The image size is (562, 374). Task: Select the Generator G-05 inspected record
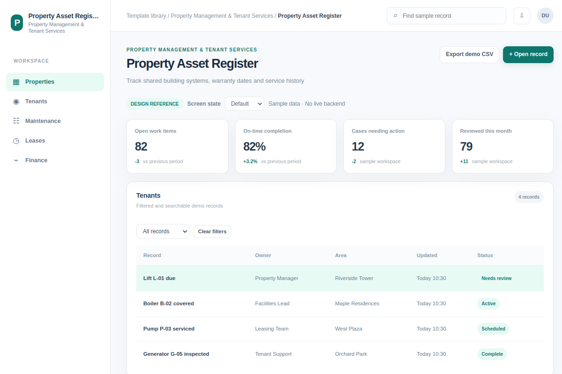pos(340,354)
